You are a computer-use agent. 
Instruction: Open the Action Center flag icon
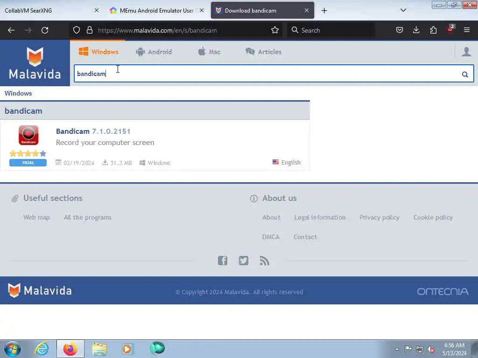tap(408, 349)
